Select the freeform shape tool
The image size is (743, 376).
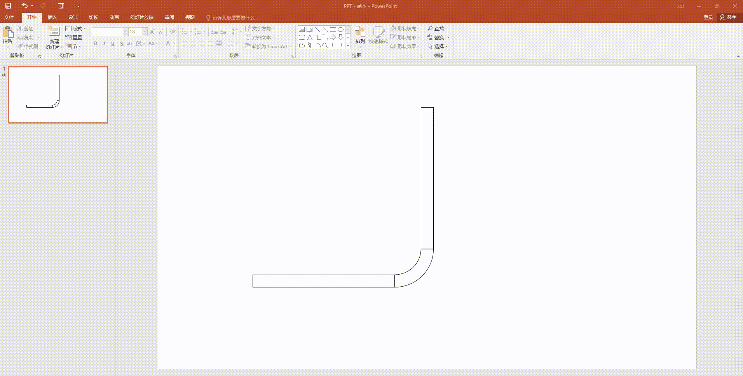coord(302,45)
